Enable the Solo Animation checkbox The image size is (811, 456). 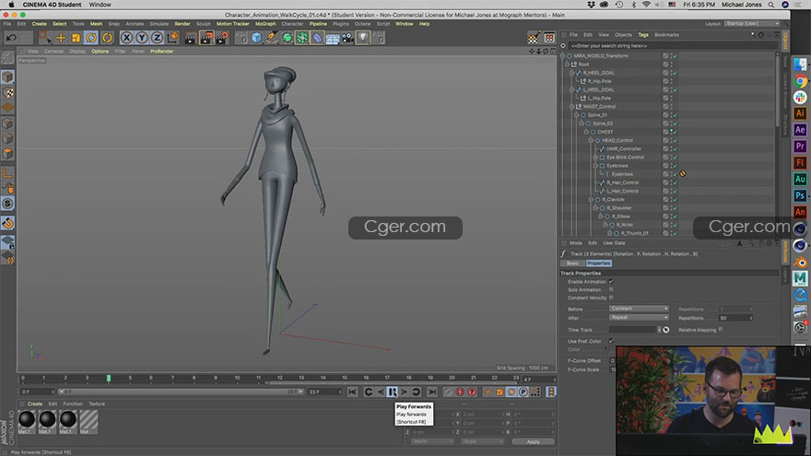[x=611, y=289]
